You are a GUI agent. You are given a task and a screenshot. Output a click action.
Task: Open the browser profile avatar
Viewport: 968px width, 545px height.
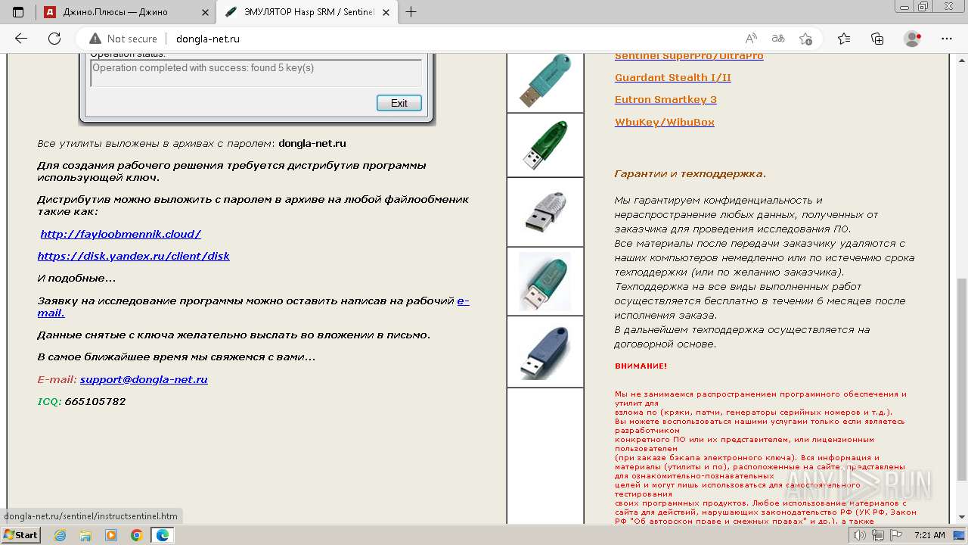click(x=913, y=39)
